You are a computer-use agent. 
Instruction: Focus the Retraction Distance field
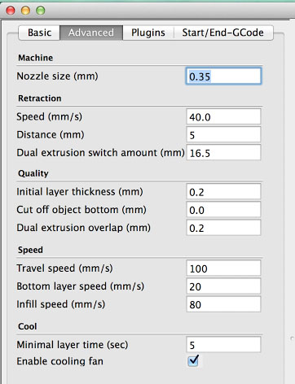[x=223, y=135]
